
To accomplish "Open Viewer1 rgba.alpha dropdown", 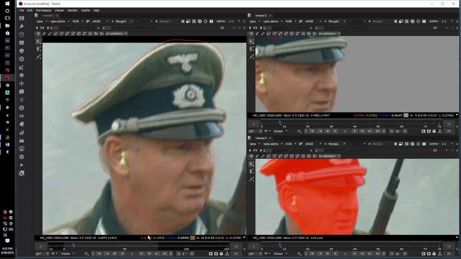I will [x=60, y=21].
